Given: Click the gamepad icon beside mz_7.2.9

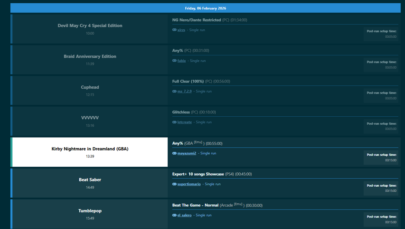Looking at the screenshot, I should (174, 91).
